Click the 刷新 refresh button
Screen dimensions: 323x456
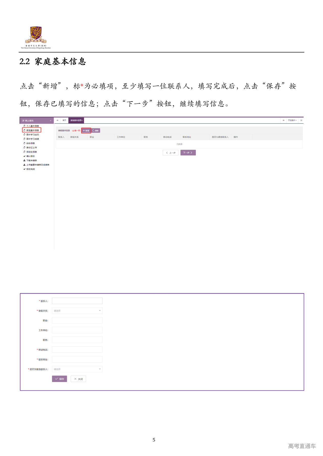(x=96, y=131)
